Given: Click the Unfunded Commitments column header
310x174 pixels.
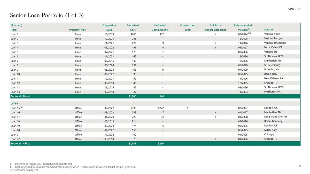Looking at the screenshot, I should [160, 28].
